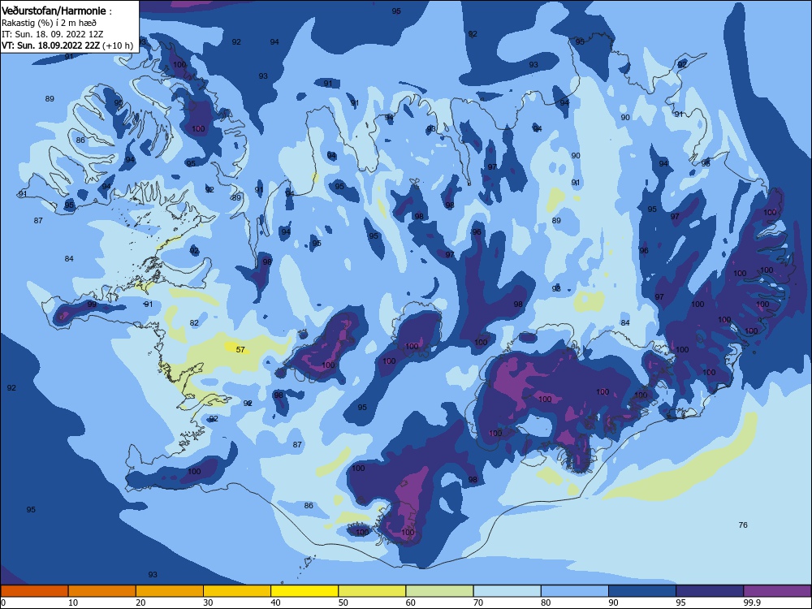Click the '99' humidity value on the peninsula
This screenshot has height=609, width=812.
click(x=92, y=304)
